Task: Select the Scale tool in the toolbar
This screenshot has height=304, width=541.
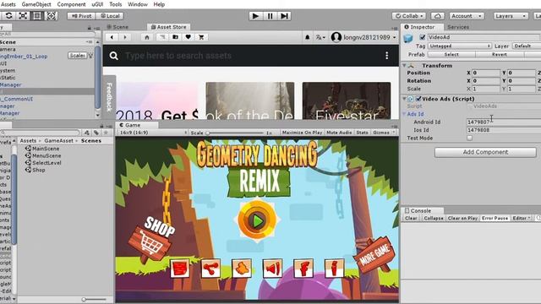Action: 23,16
